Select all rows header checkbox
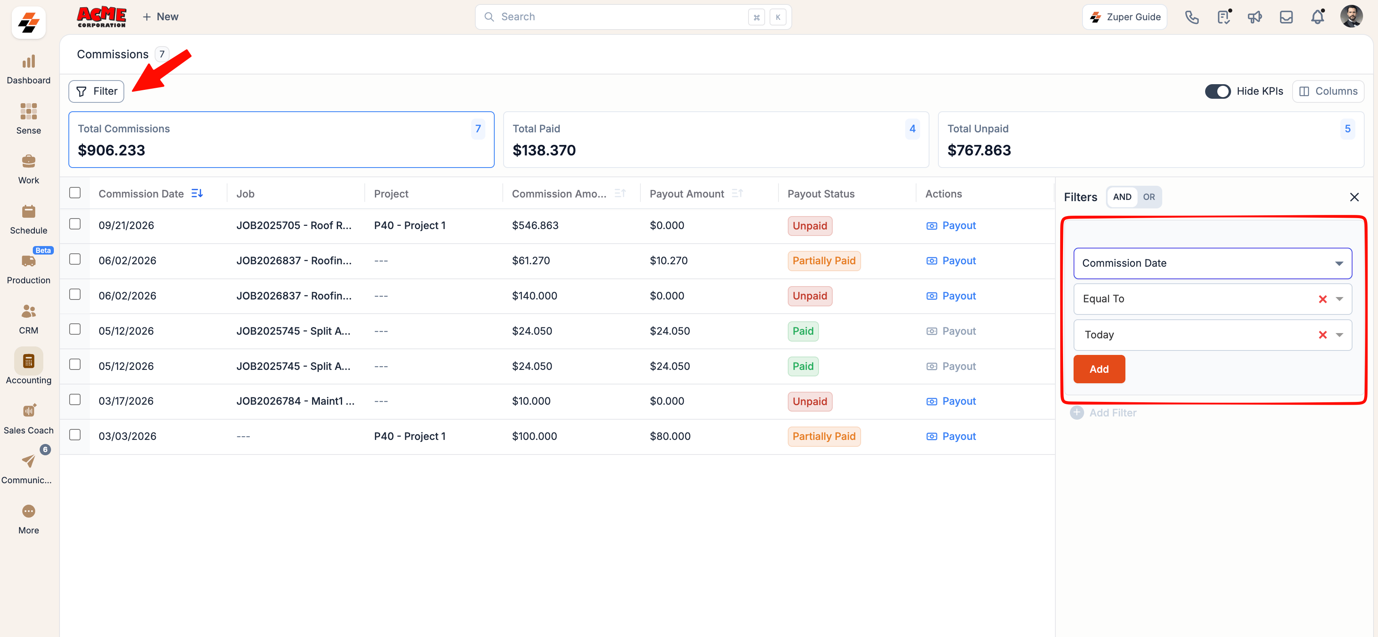The image size is (1378, 637). pyautogui.click(x=75, y=193)
